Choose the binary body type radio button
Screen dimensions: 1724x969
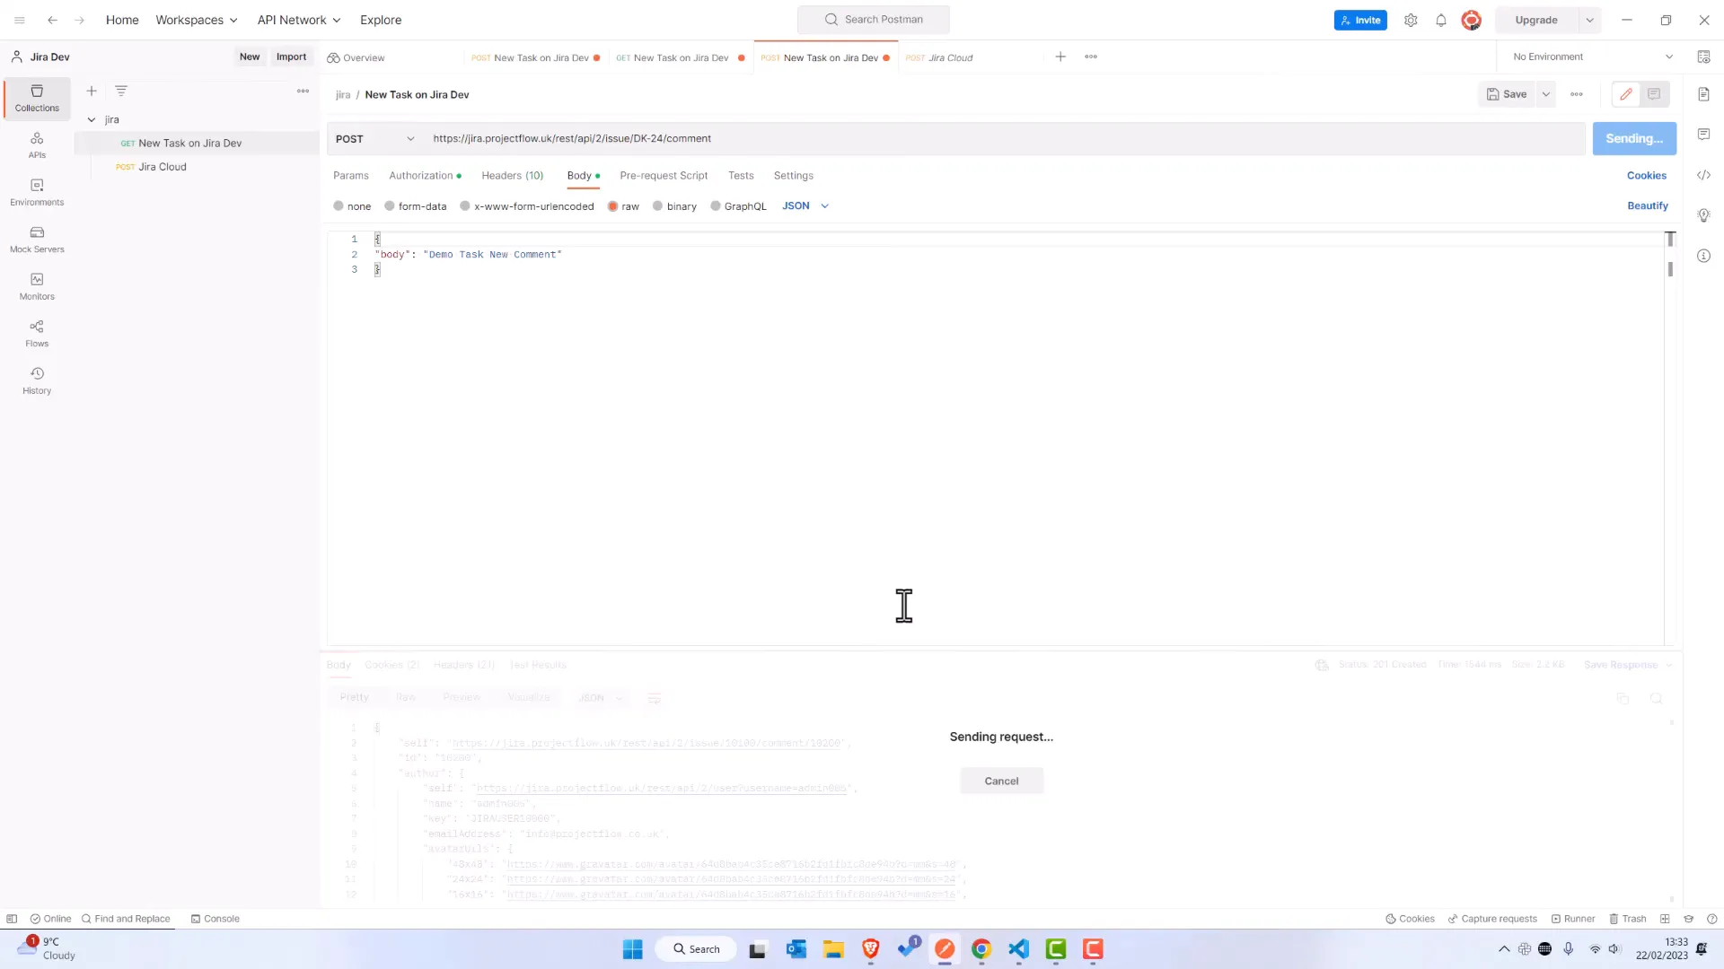[x=658, y=206]
